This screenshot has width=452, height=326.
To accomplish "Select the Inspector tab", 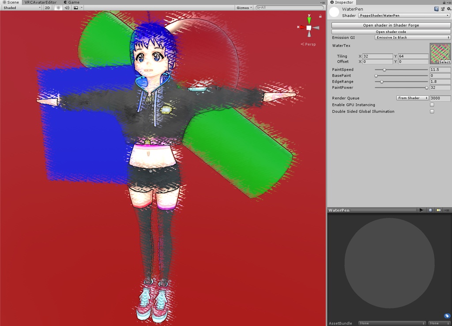I will pos(342,2).
